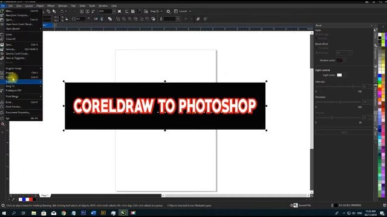Click the Publish to PDF toolbar icon
Screen dimensions: 387x217
point(93,11)
